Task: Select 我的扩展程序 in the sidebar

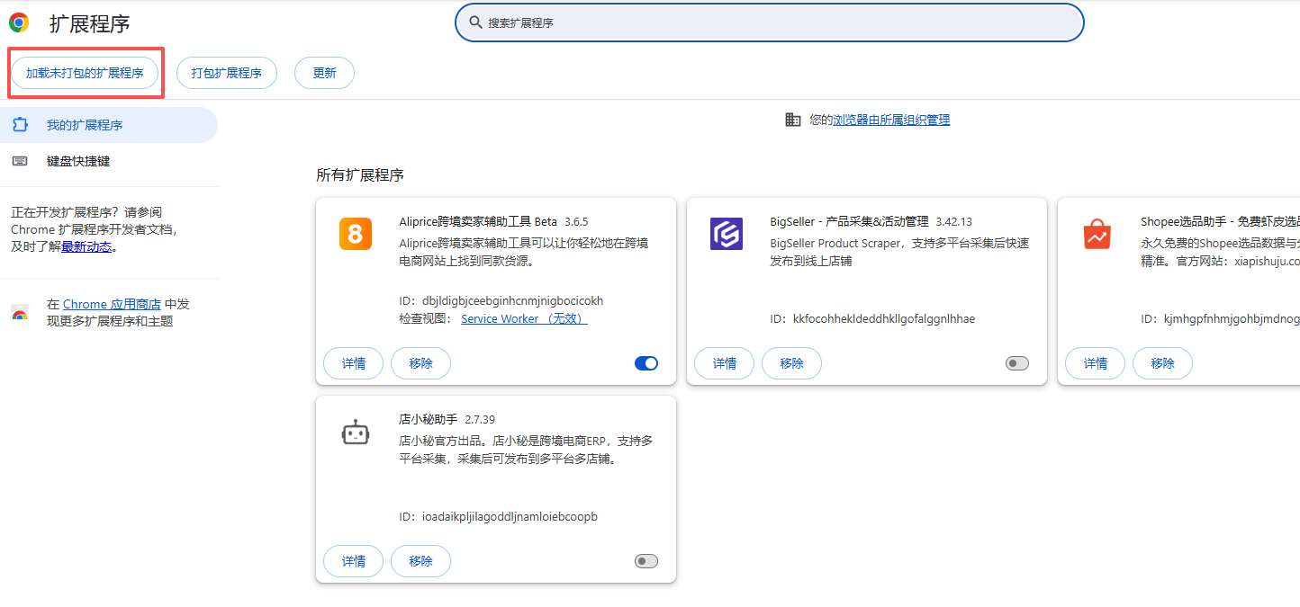Action: (80, 124)
